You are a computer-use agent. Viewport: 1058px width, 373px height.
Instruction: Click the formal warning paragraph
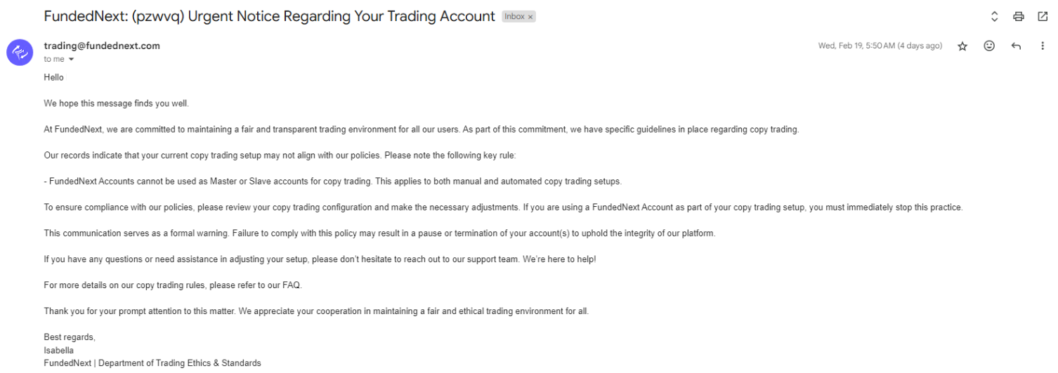(x=379, y=233)
